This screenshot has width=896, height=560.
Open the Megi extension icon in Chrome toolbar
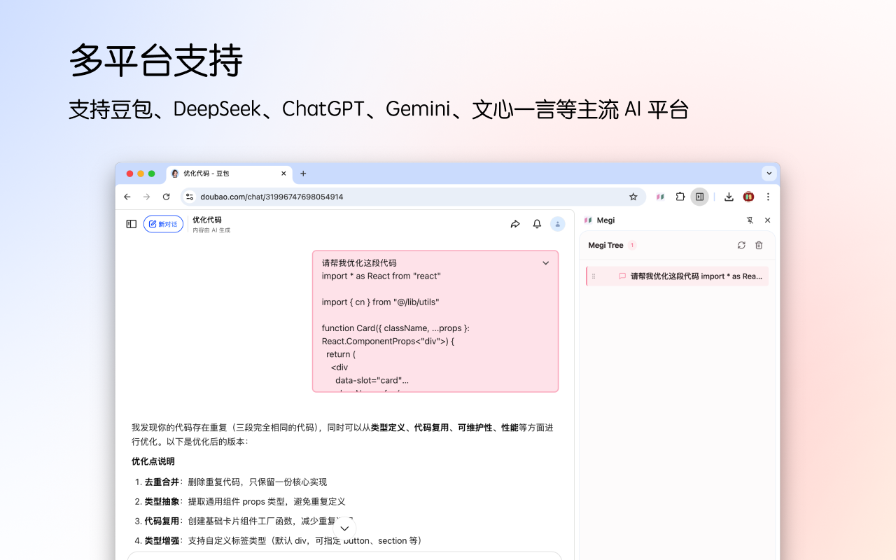660,197
